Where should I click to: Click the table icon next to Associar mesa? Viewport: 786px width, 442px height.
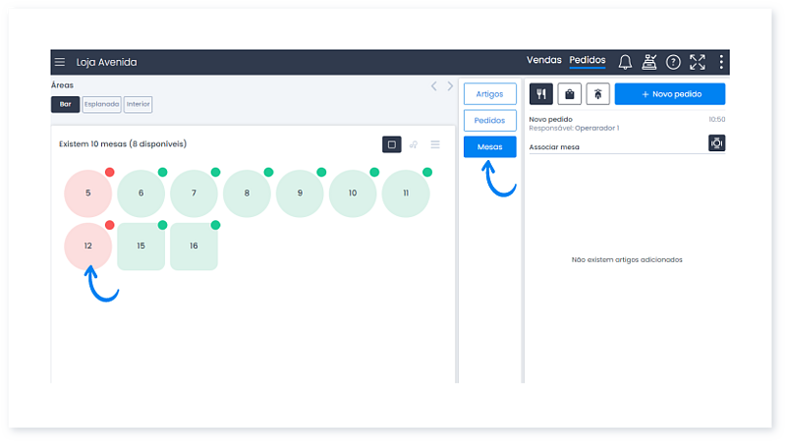click(x=716, y=143)
